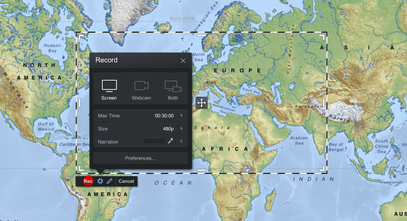Open the Size 480p setting row

coord(141,129)
